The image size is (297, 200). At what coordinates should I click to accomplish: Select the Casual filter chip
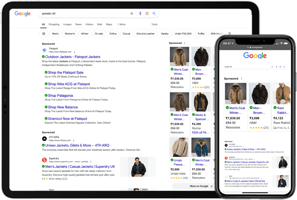(126, 34)
